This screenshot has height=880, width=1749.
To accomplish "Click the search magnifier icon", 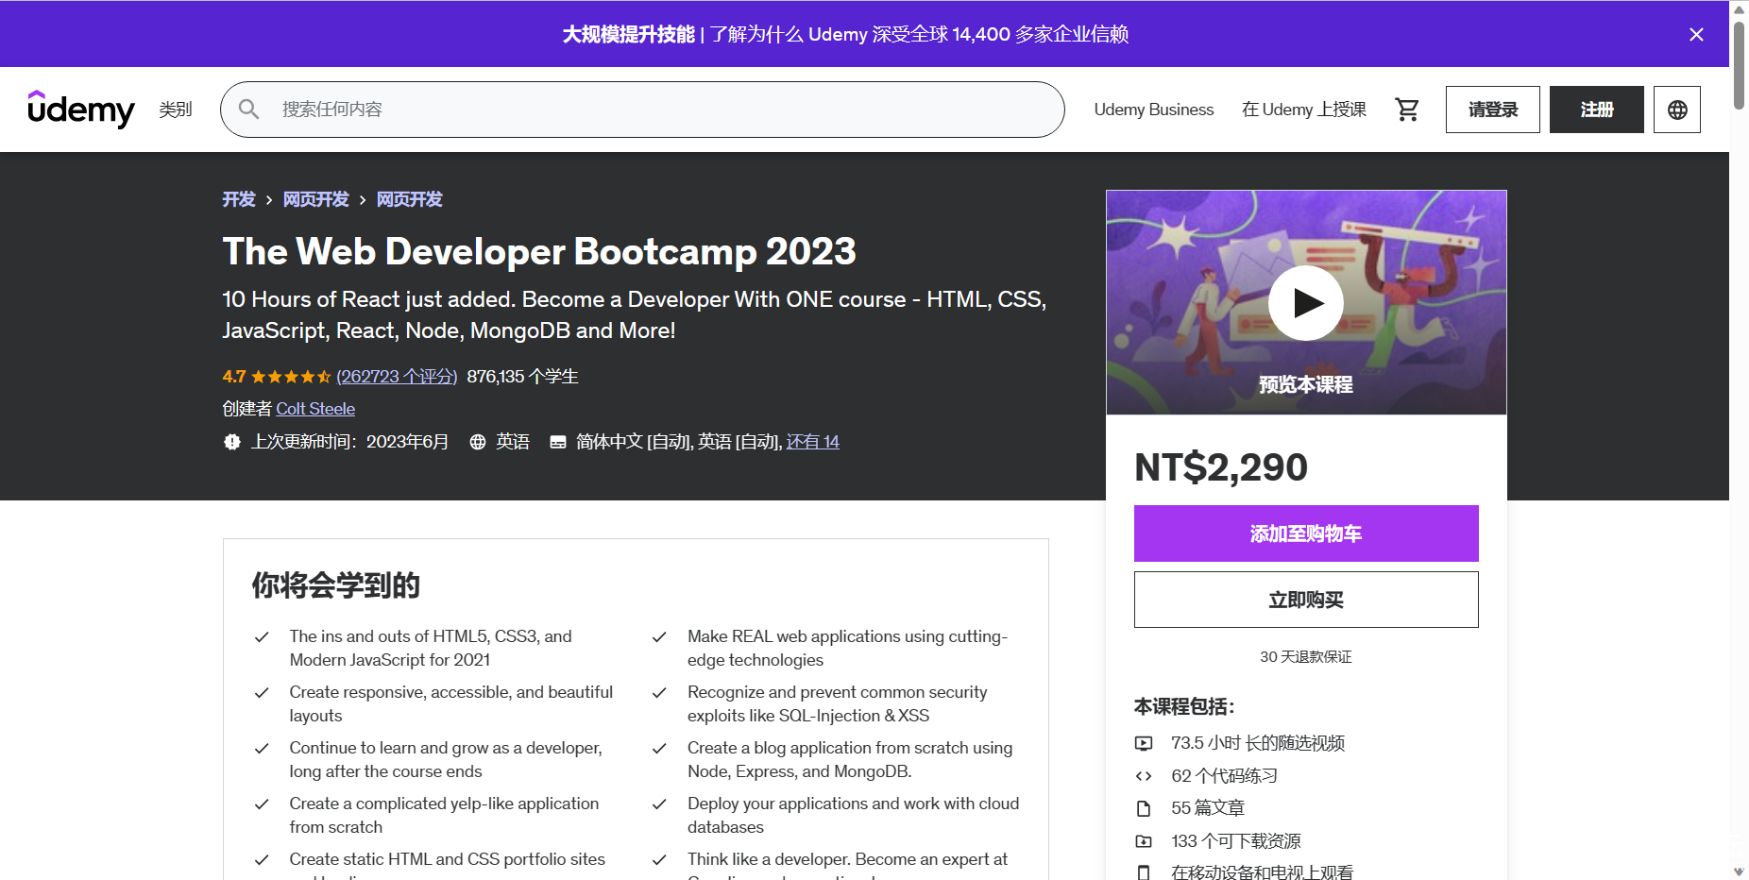I will click(x=248, y=110).
